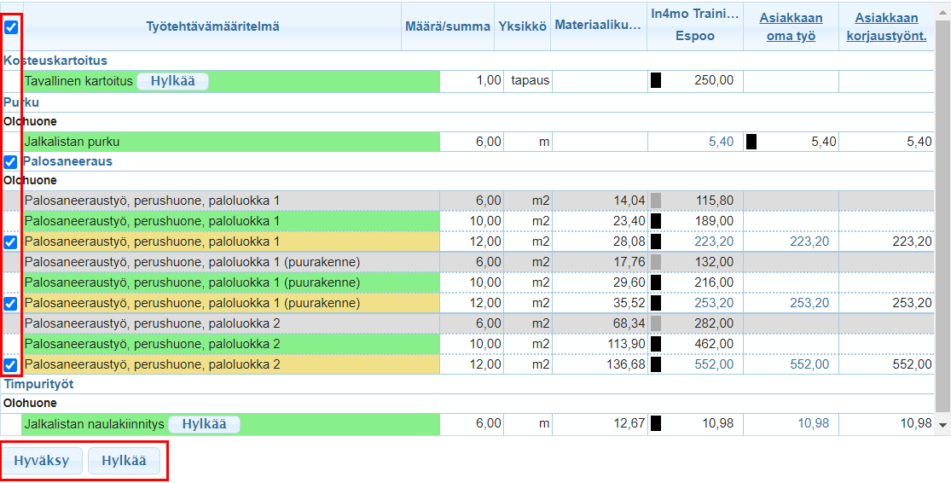Click gray square marker beside 132,00

coord(656,262)
